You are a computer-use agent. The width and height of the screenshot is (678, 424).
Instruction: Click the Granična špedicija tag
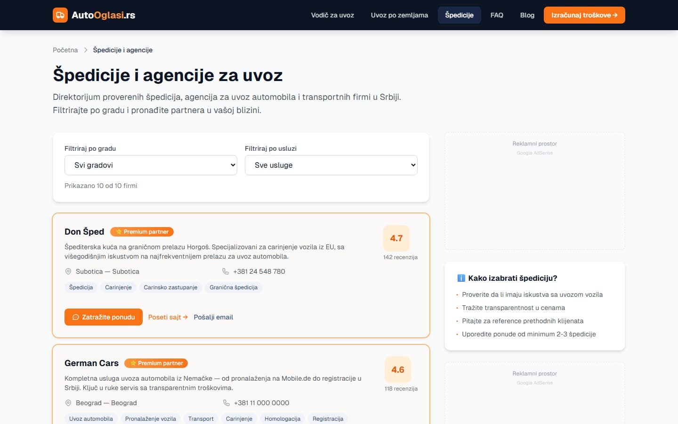coord(234,287)
